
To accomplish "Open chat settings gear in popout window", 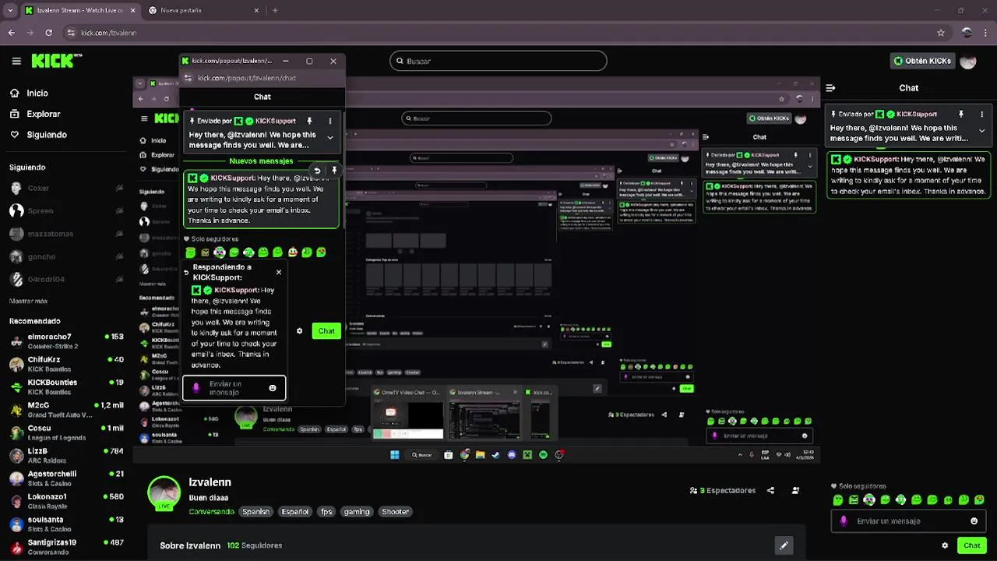I will coord(299,331).
